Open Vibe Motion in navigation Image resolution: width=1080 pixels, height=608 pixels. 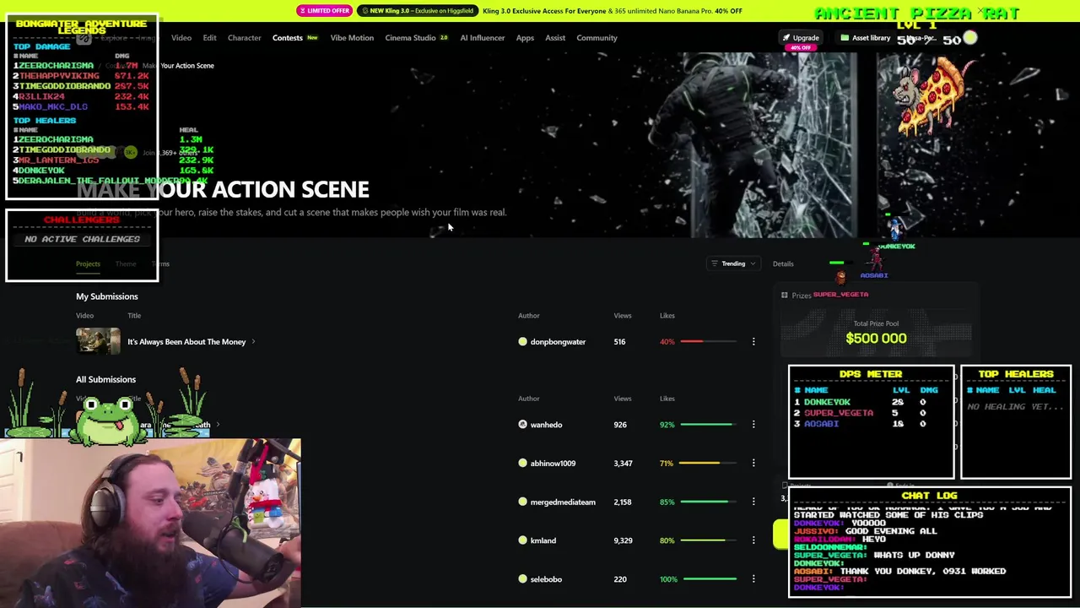352,38
